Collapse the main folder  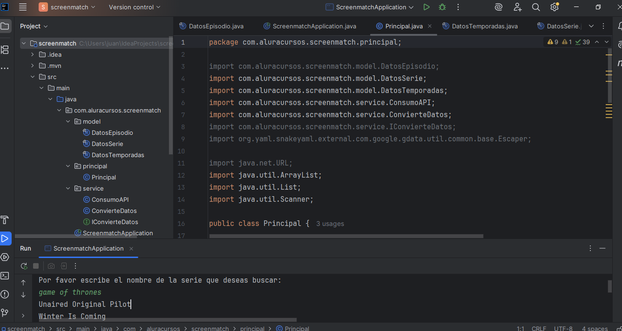pyautogui.click(x=41, y=88)
